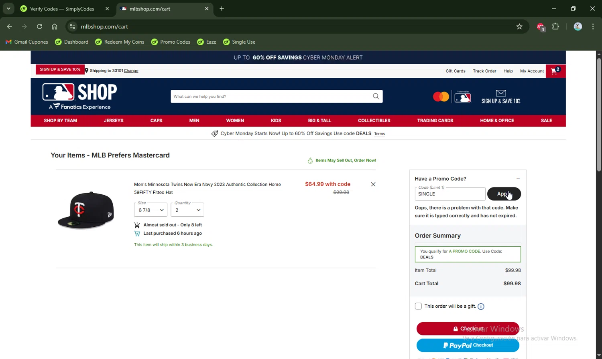Change the shipping zip code
The width and height of the screenshot is (602, 359).
pyautogui.click(x=131, y=71)
